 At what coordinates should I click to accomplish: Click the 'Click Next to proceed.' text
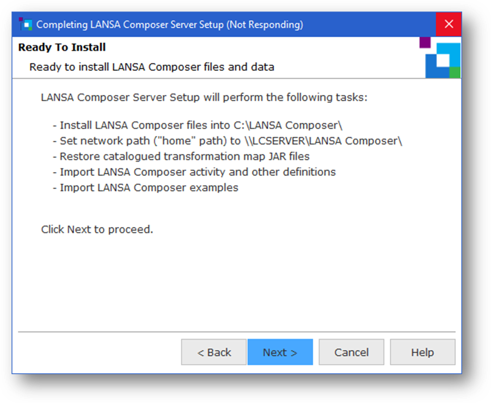[x=97, y=229]
